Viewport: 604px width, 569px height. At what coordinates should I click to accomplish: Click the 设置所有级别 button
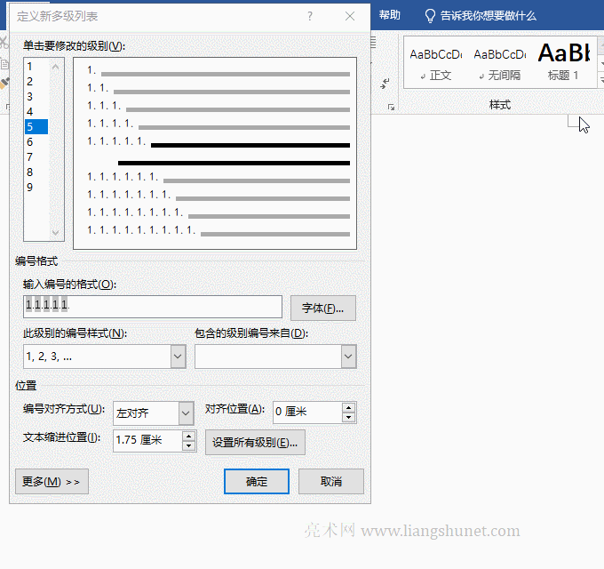[255, 443]
